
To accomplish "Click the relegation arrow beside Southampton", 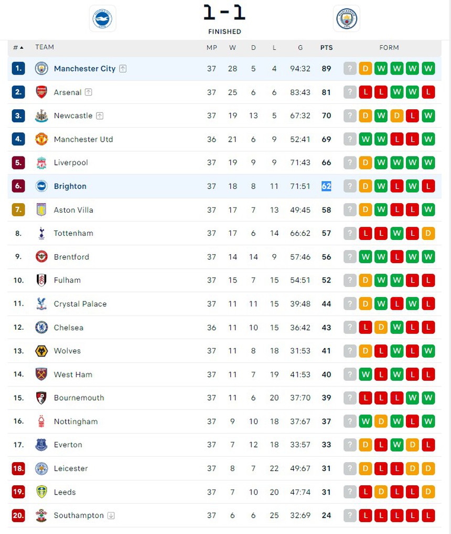I will (111, 516).
